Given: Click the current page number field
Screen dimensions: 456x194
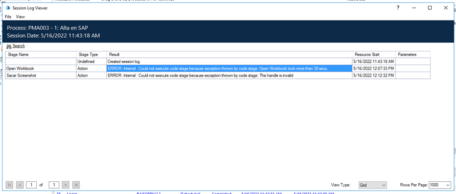Looking at the screenshot, I should coord(31,185).
